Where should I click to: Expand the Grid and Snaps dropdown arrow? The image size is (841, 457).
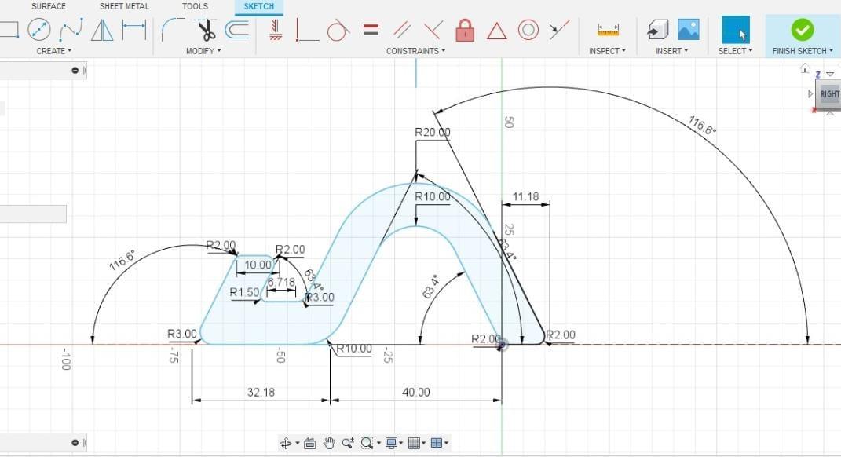click(x=424, y=443)
